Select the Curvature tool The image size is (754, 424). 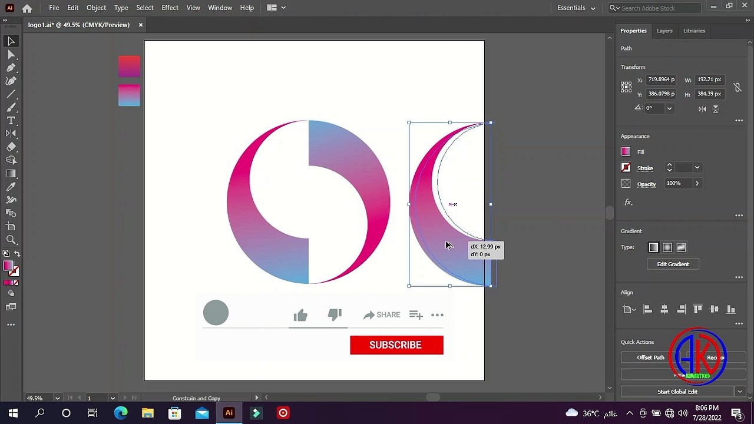click(x=11, y=81)
